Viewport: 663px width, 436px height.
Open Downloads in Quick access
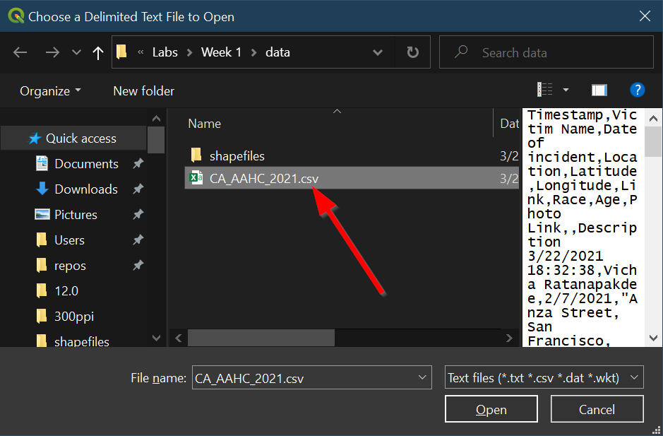(85, 189)
